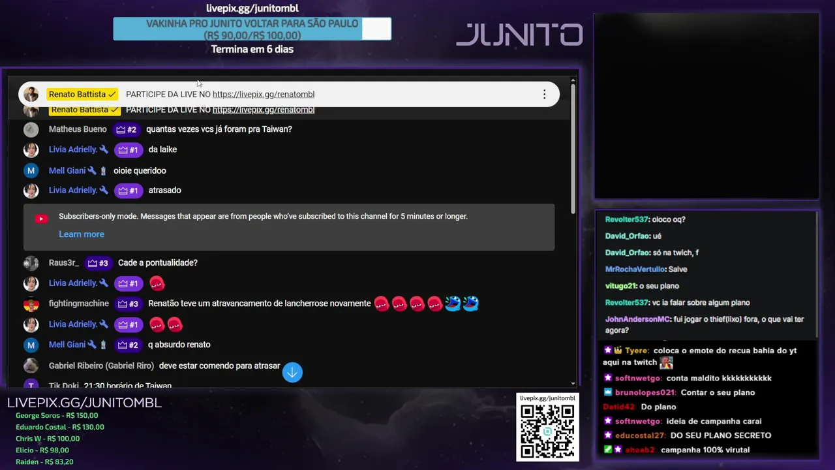Click the #1 badge on 'atrasado' message

point(129,191)
